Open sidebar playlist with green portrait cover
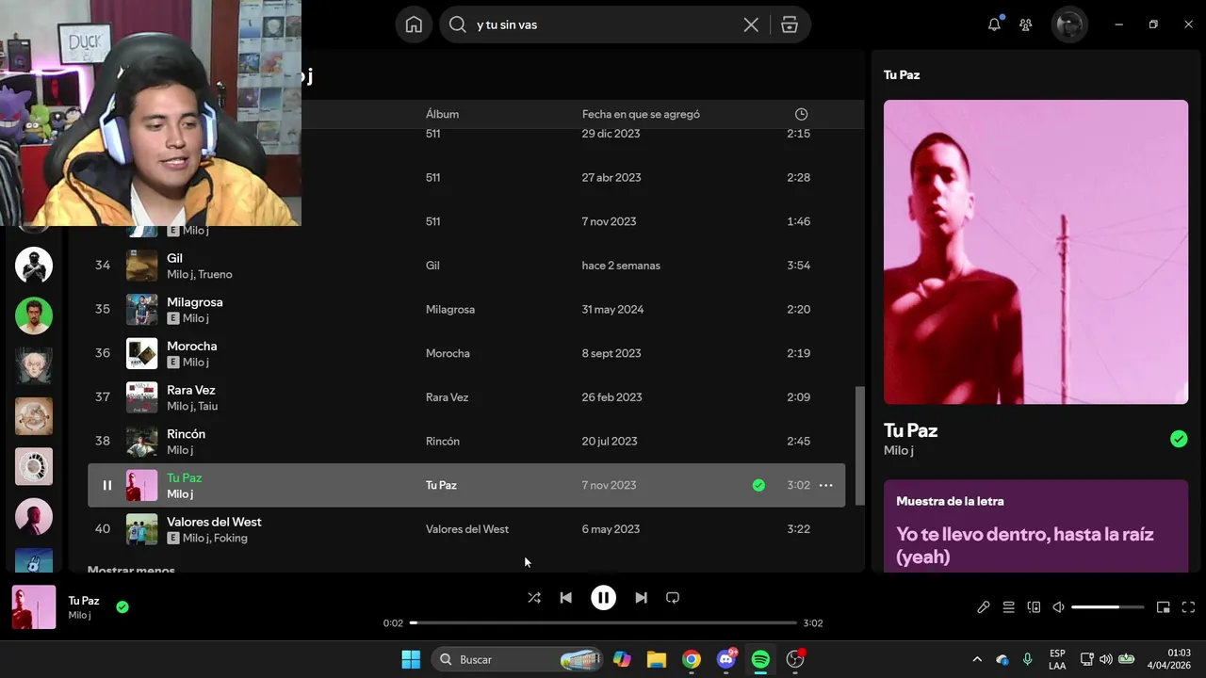This screenshot has height=678, width=1206. (x=34, y=315)
